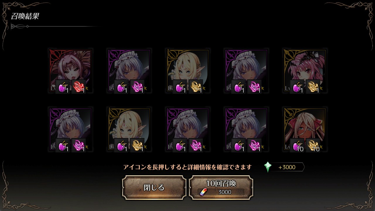Click the red ribbon item icon
Screen dimensions: 375x211
pos(79,86)
